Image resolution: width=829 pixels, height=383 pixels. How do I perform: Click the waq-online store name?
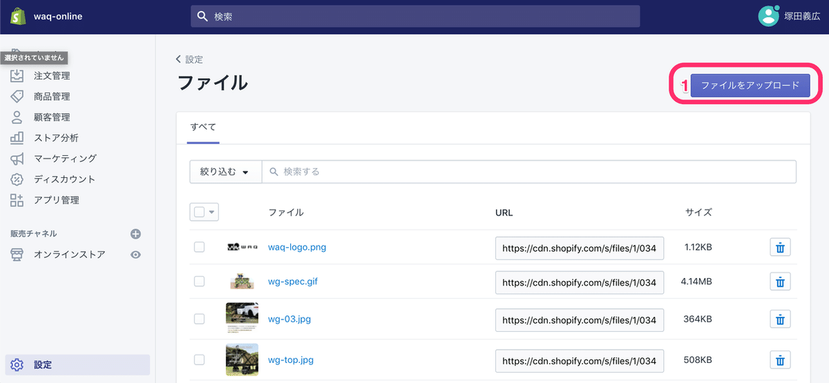tap(57, 17)
